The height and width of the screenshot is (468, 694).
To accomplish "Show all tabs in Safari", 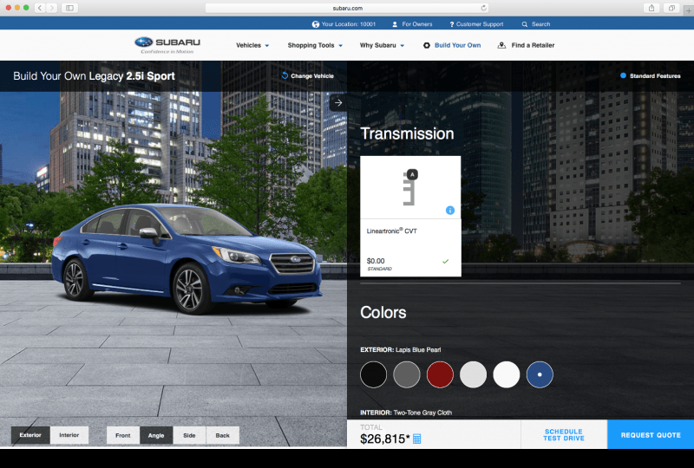I will click(x=671, y=8).
